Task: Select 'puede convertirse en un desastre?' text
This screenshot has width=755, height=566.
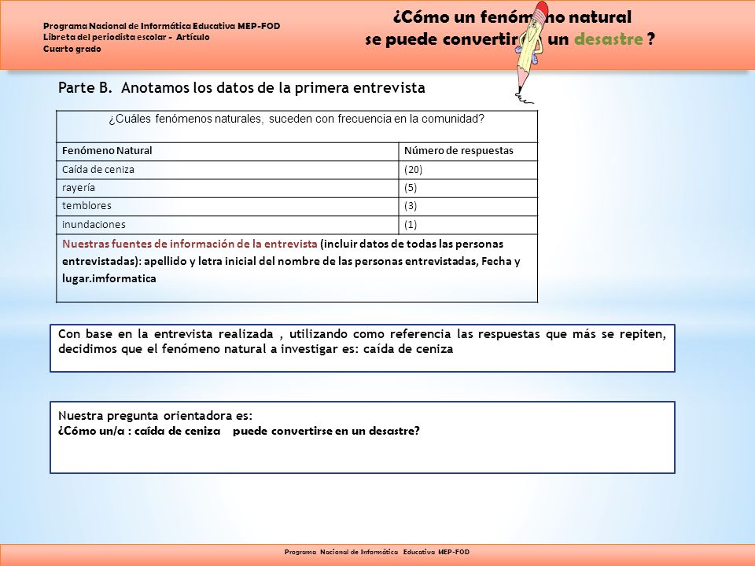Action: pos(326,431)
